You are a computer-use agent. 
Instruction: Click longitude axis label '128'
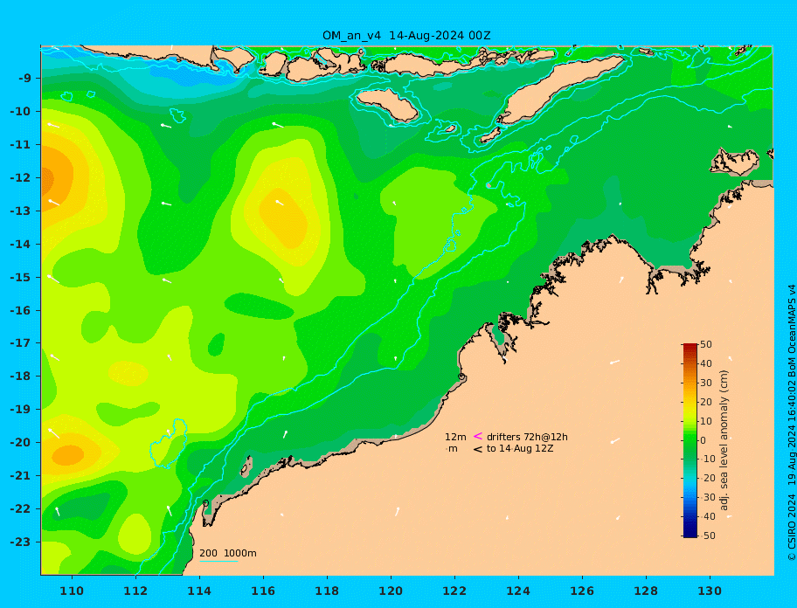click(646, 591)
